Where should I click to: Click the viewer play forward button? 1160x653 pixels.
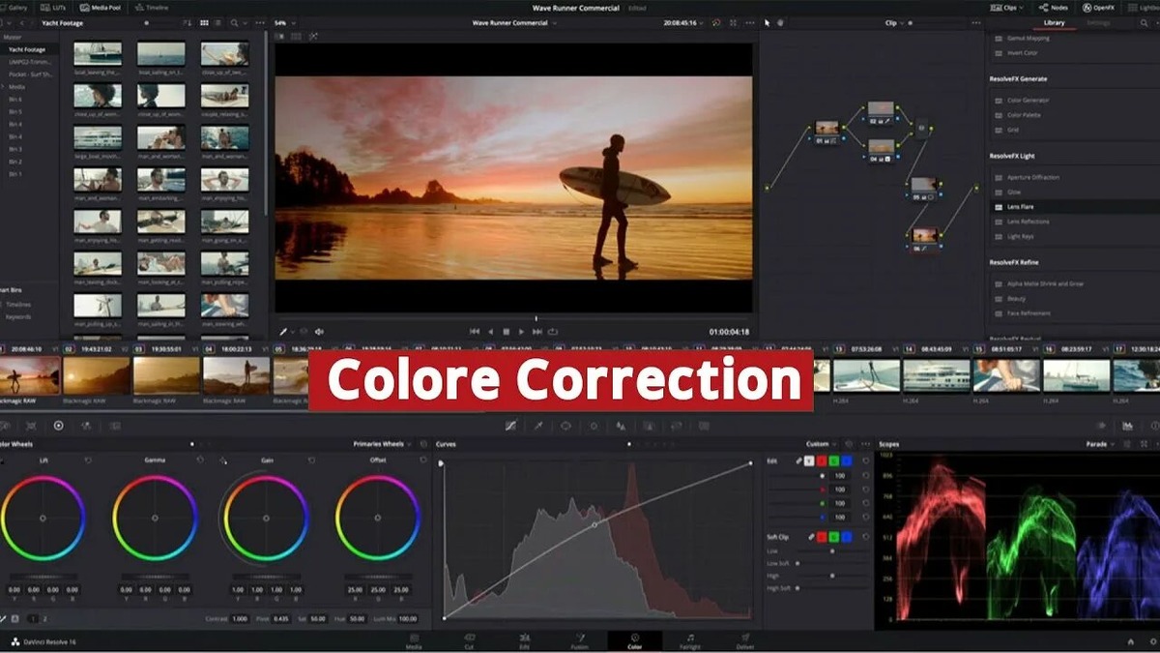pos(522,332)
